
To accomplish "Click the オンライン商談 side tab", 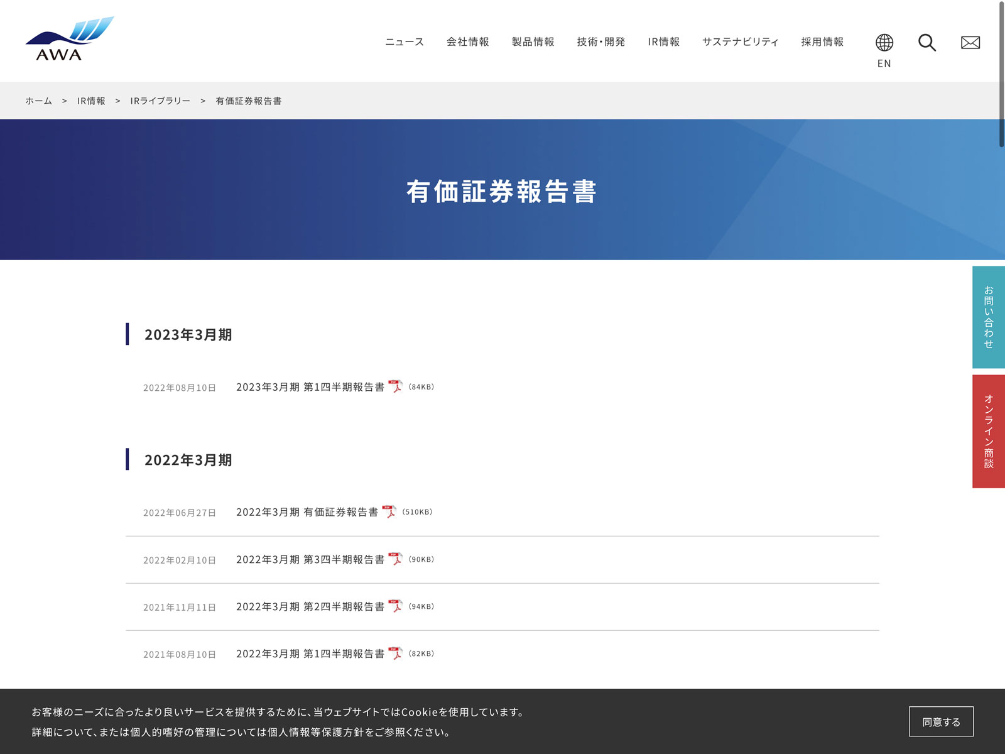I will 989,432.
